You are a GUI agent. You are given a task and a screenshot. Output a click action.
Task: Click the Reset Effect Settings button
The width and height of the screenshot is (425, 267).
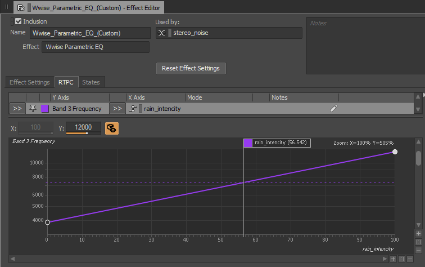[191, 68]
